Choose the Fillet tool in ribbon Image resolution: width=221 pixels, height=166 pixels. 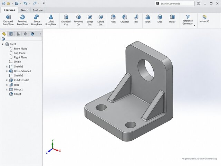(x=113, y=19)
